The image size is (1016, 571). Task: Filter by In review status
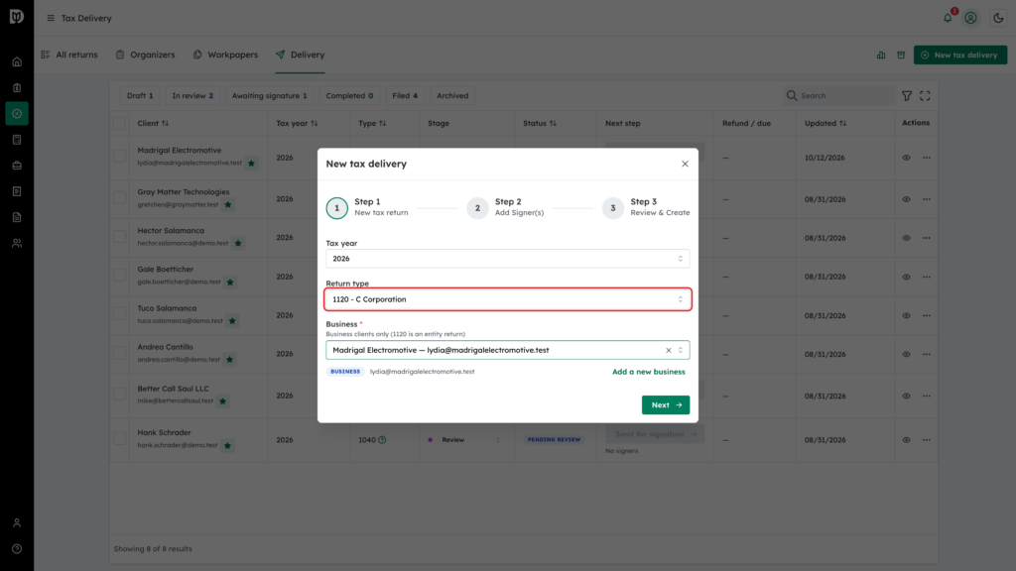click(192, 96)
